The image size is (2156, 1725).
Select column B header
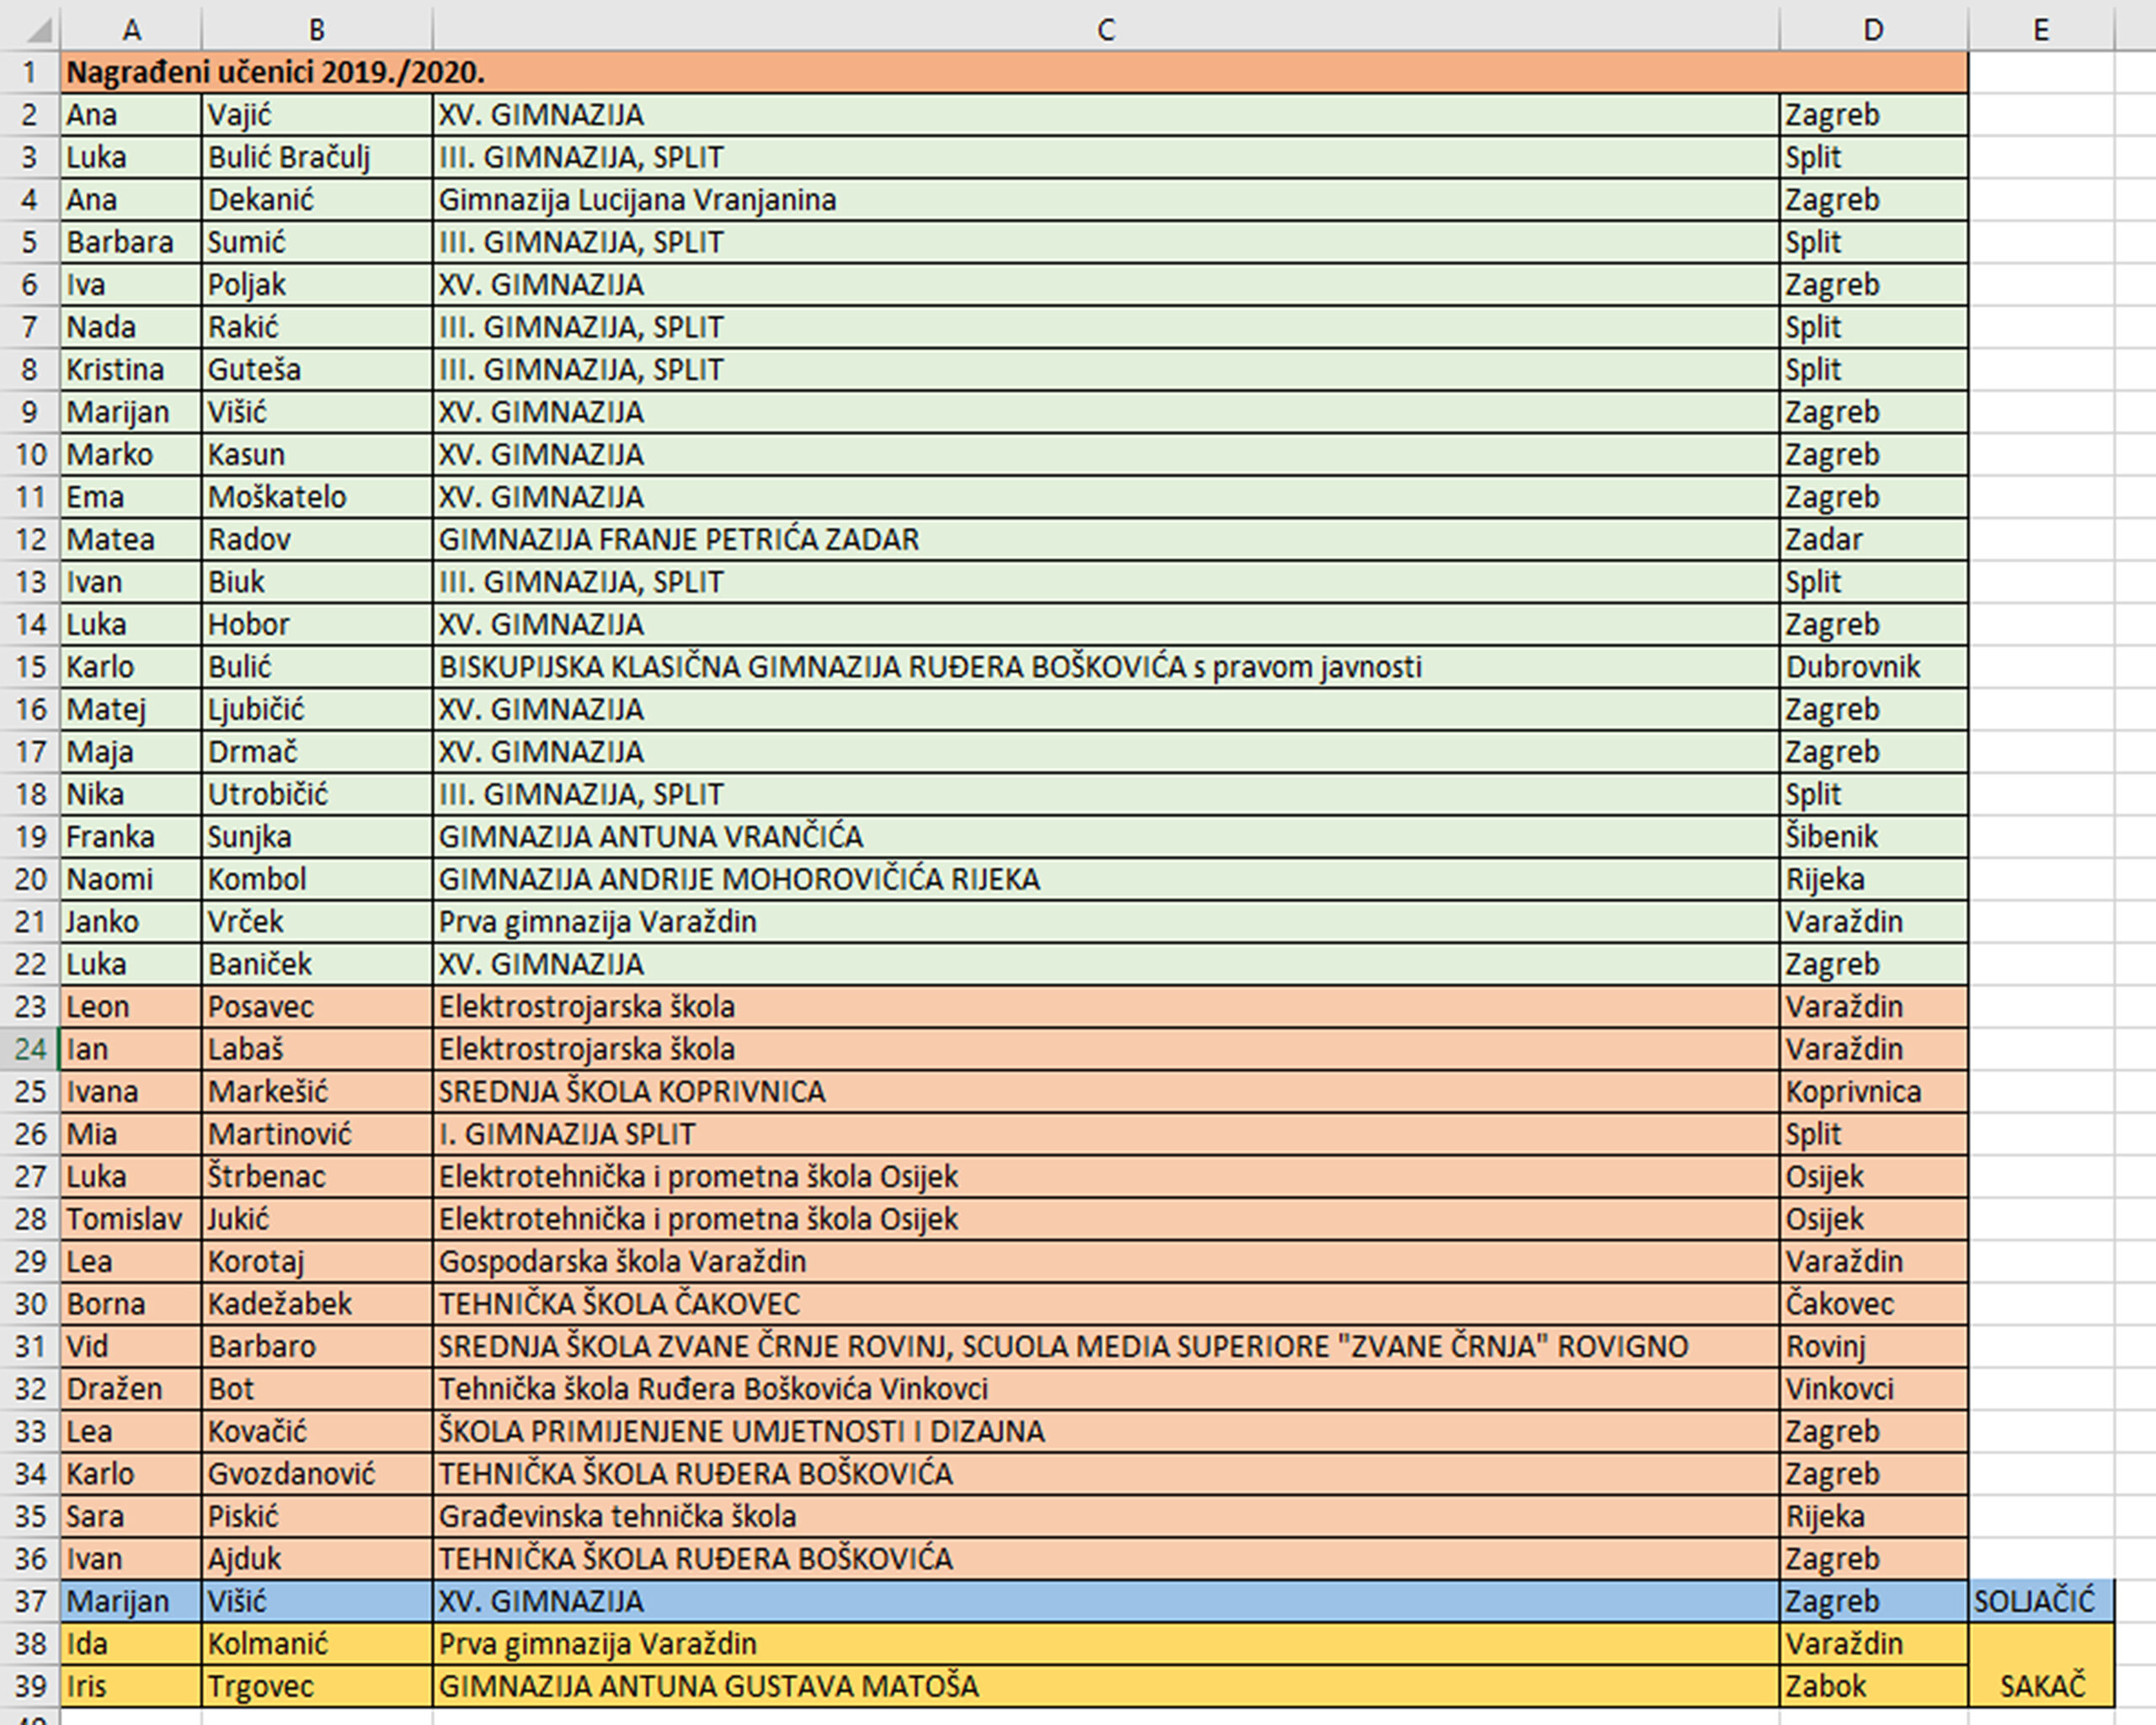pyautogui.click(x=316, y=30)
